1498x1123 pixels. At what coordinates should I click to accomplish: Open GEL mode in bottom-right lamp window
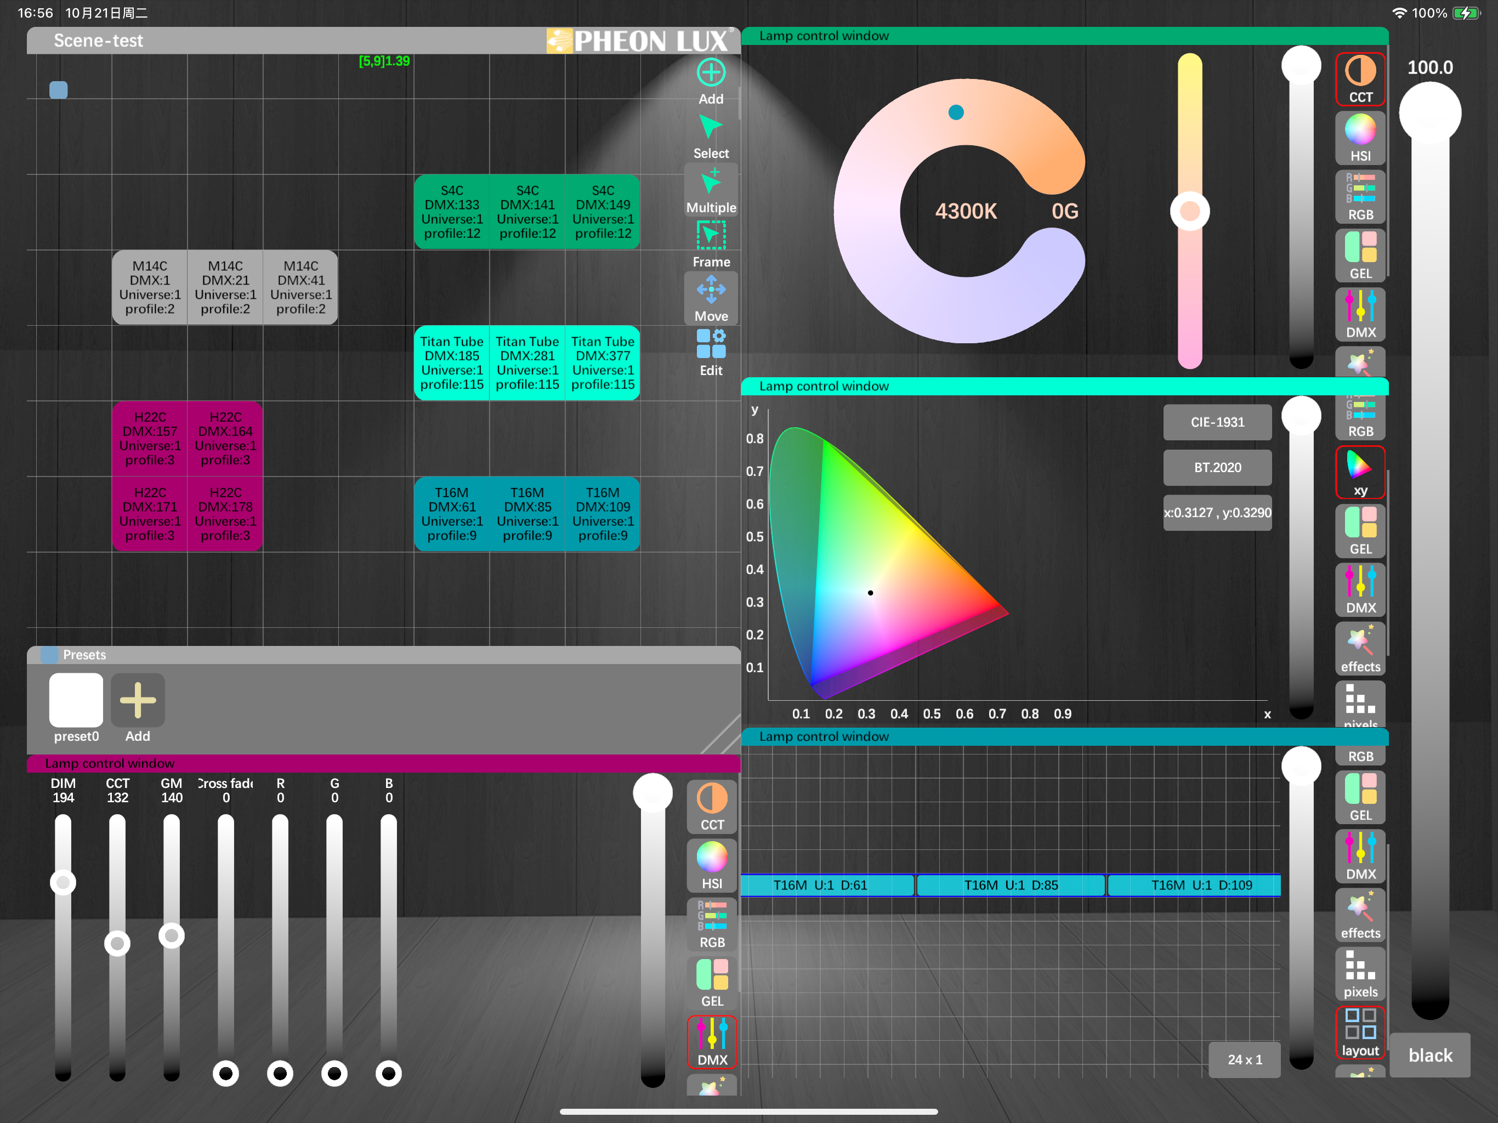tap(1360, 798)
